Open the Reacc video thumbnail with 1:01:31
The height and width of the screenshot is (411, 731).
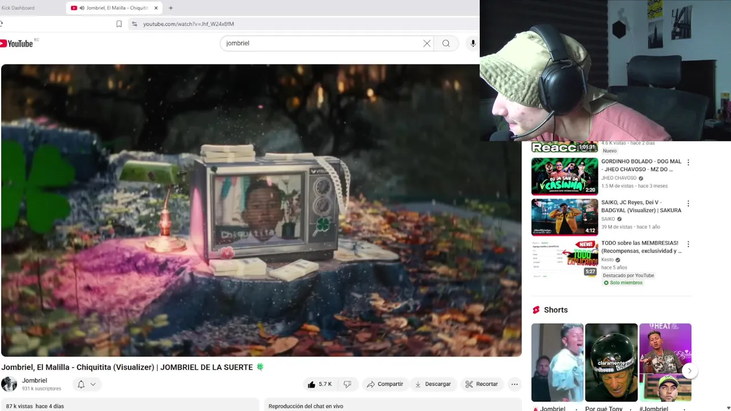tap(565, 147)
